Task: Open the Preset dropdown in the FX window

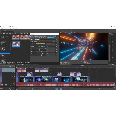Action: tap(45, 39)
